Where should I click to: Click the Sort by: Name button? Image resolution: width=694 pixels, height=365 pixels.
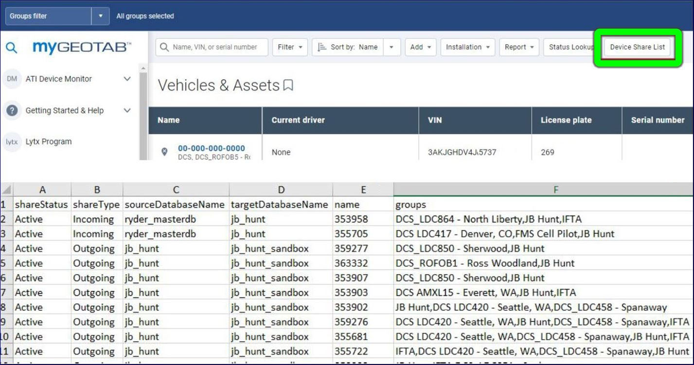[348, 47]
